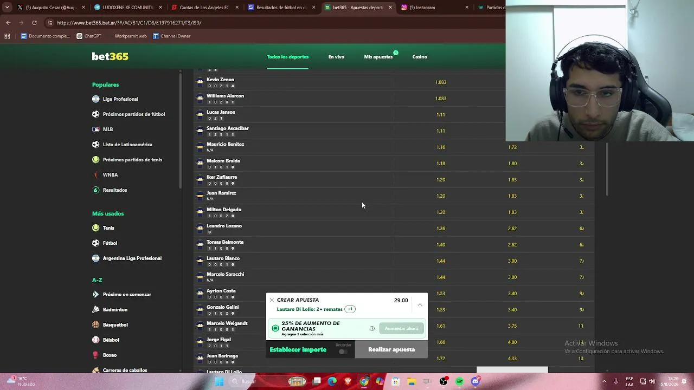Screen dimensions: 694x390
Task: Open Spotify from the taskbar
Action: point(459,381)
